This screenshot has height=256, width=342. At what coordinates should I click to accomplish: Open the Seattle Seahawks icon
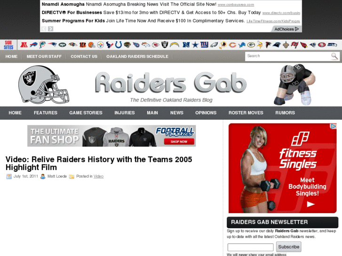[x=332, y=45]
